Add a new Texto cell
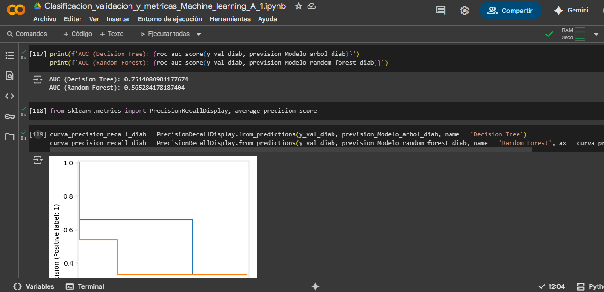This screenshot has width=604, height=292. (111, 34)
